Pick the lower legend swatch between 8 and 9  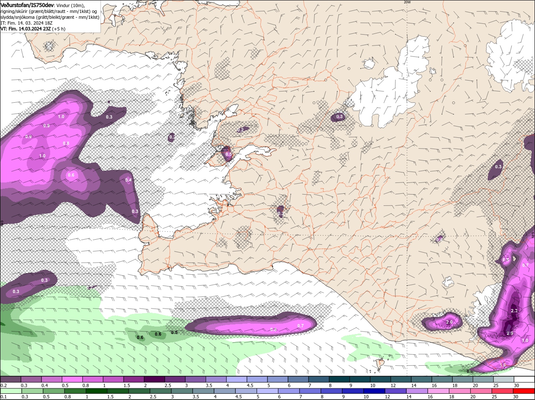point(332,391)
